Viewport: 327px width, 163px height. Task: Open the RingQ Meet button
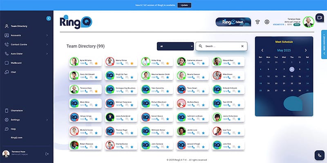pos(233,22)
